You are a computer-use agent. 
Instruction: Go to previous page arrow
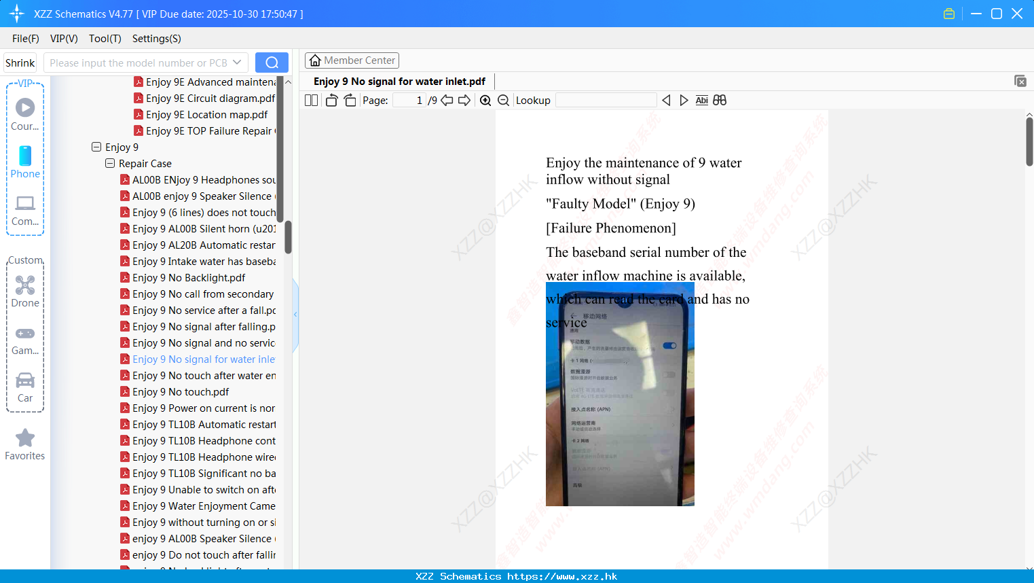447,101
